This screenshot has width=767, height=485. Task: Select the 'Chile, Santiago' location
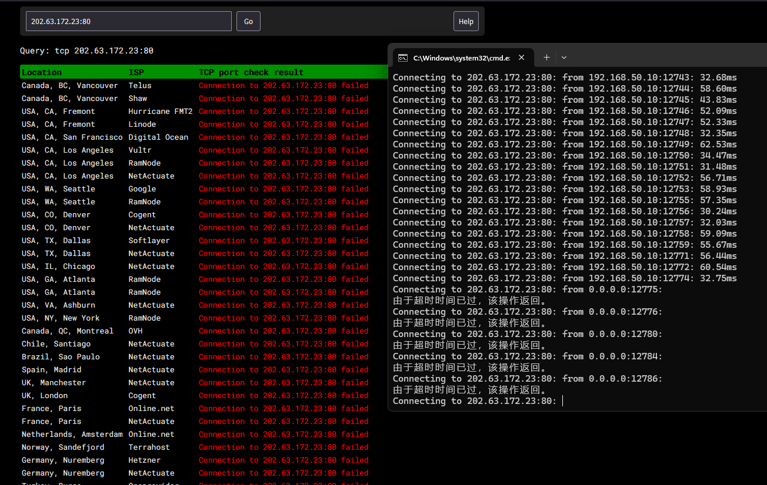(56, 344)
